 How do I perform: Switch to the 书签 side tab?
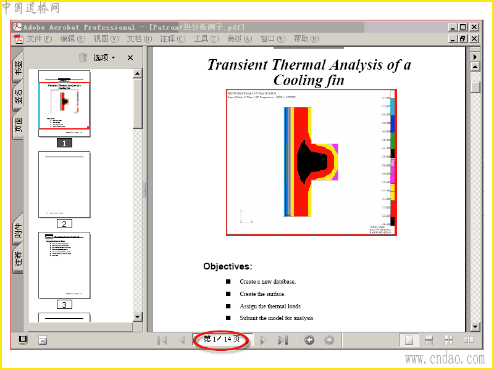point(19,67)
